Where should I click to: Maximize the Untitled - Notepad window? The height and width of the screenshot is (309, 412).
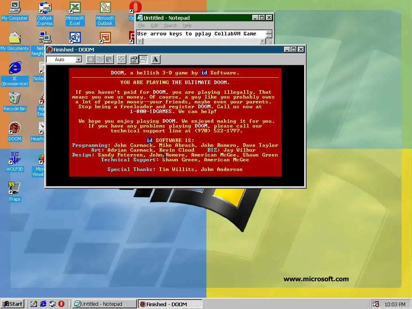[x=262, y=18]
